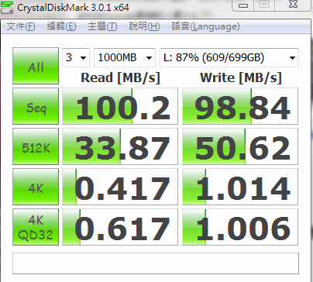The width and height of the screenshot is (313, 282).
Task: Click the 512K write result 50.62
Action: click(240, 146)
